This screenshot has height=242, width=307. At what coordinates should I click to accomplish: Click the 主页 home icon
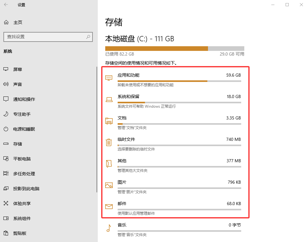tap(6, 22)
